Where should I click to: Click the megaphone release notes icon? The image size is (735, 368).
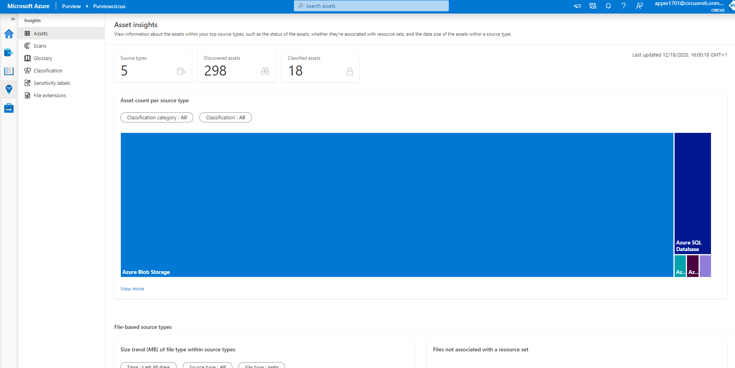pyautogui.click(x=577, y=6)
